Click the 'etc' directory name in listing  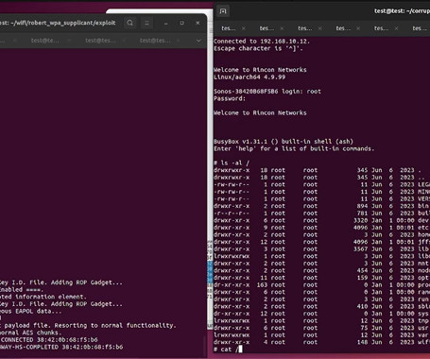(x=423, y=228)
